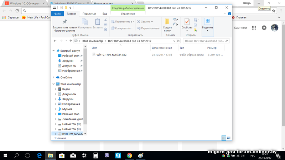Navigate back in Explorer

(x=55, y=41)
